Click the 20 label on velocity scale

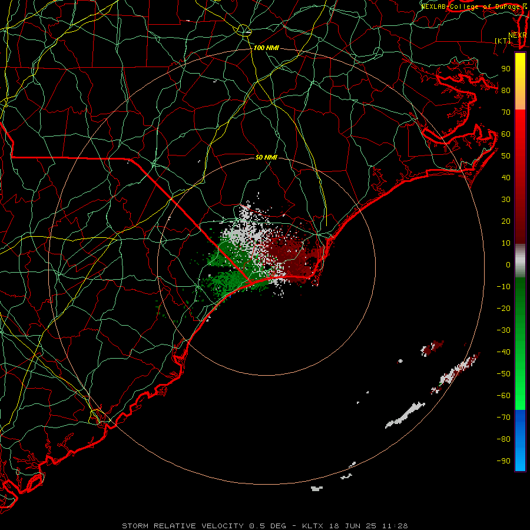click(506, 221)
